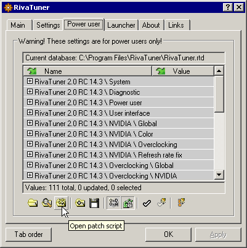Click the black checkmark icon
The height and width of the screenshot is (248, 247).
click(147, 203)
